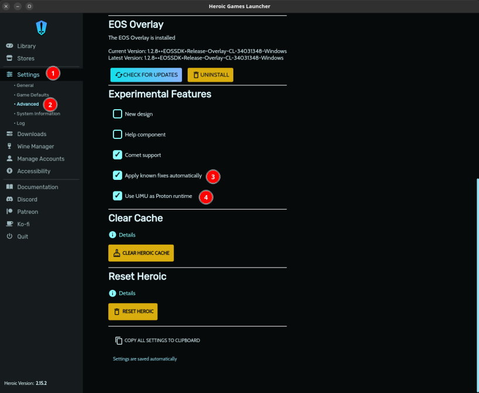
Task: Click the Wine Manager glass icon
Action: click(x=9, y=146)
